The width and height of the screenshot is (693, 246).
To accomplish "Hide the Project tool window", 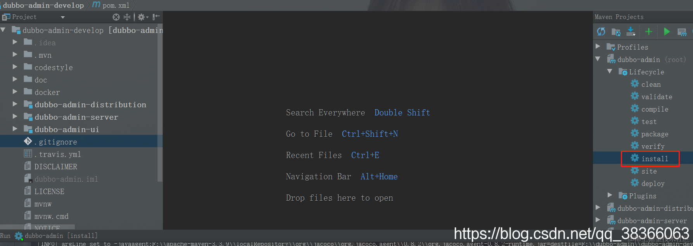I will (x=156, y=17).
